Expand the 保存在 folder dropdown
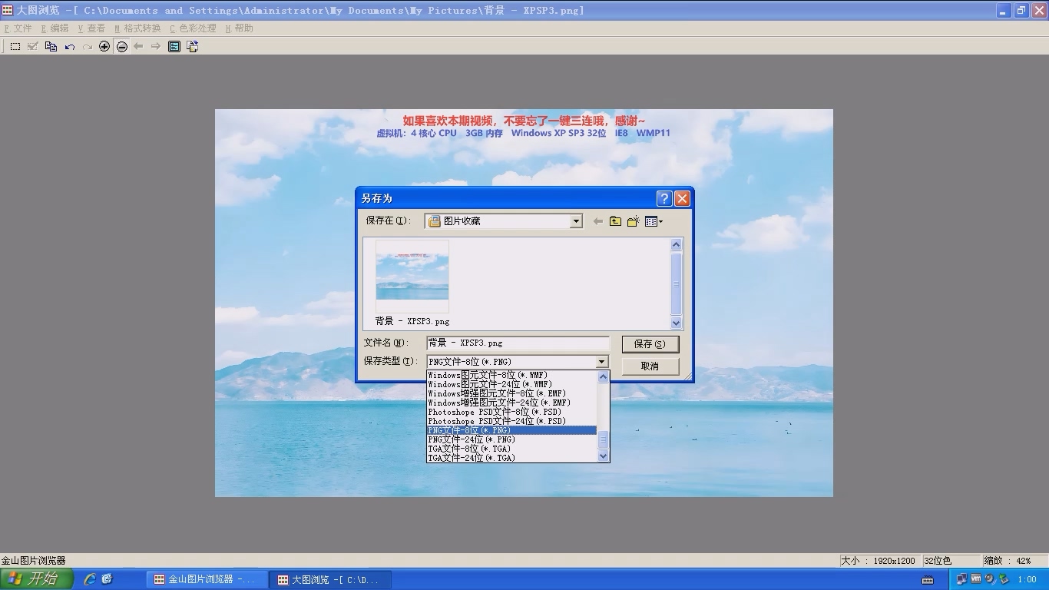1049x590 pixels. coord(576,221)
